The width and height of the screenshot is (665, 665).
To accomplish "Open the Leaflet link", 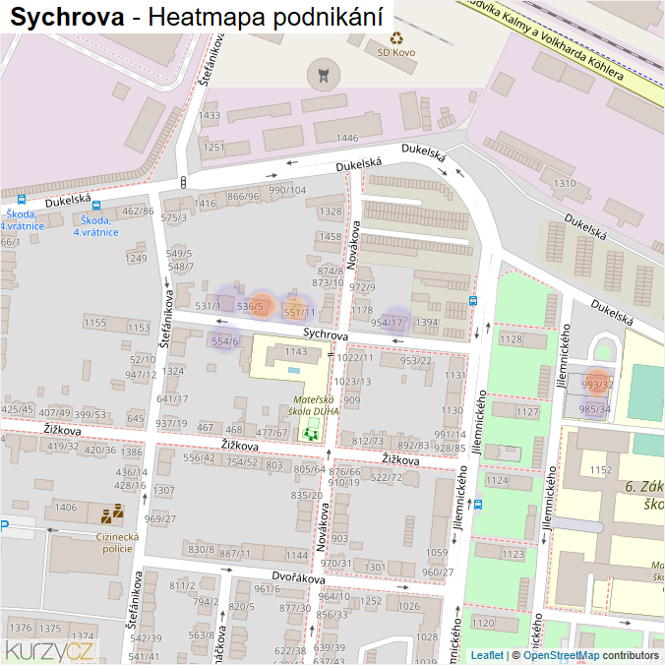I will coord(487,655).
